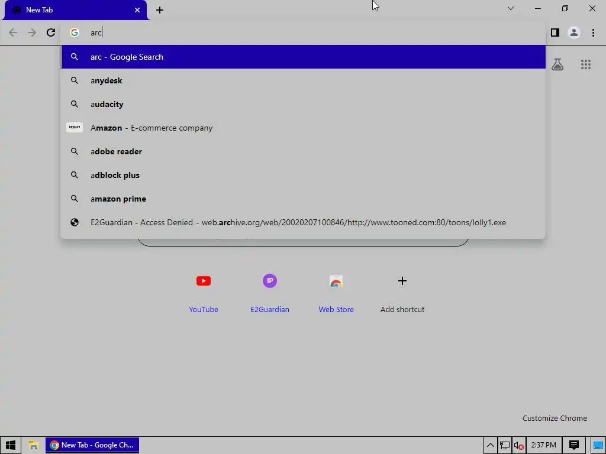This screenshot has width=606, height=454.
Task: Open the E2Guardian shortcut icon
Action: click(x=269, y=281)
